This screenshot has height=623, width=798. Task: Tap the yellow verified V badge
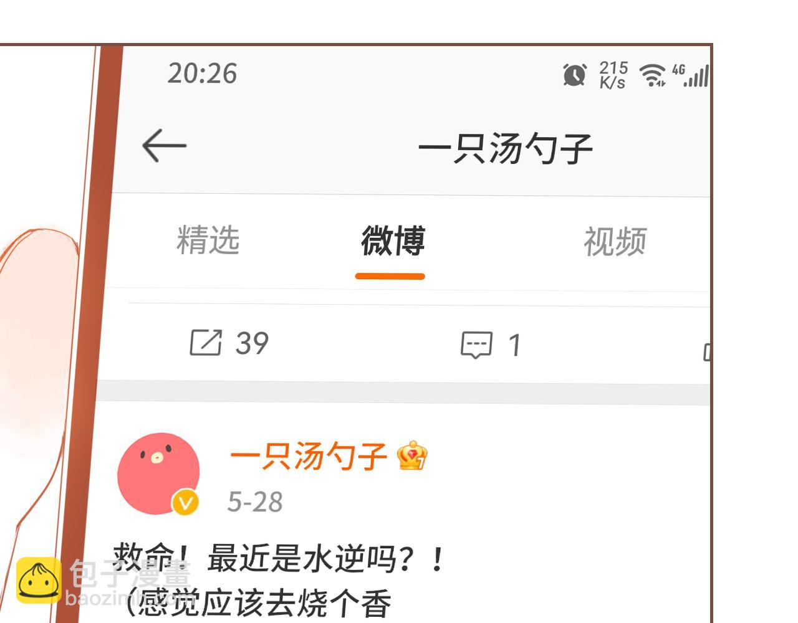point(185,502)
